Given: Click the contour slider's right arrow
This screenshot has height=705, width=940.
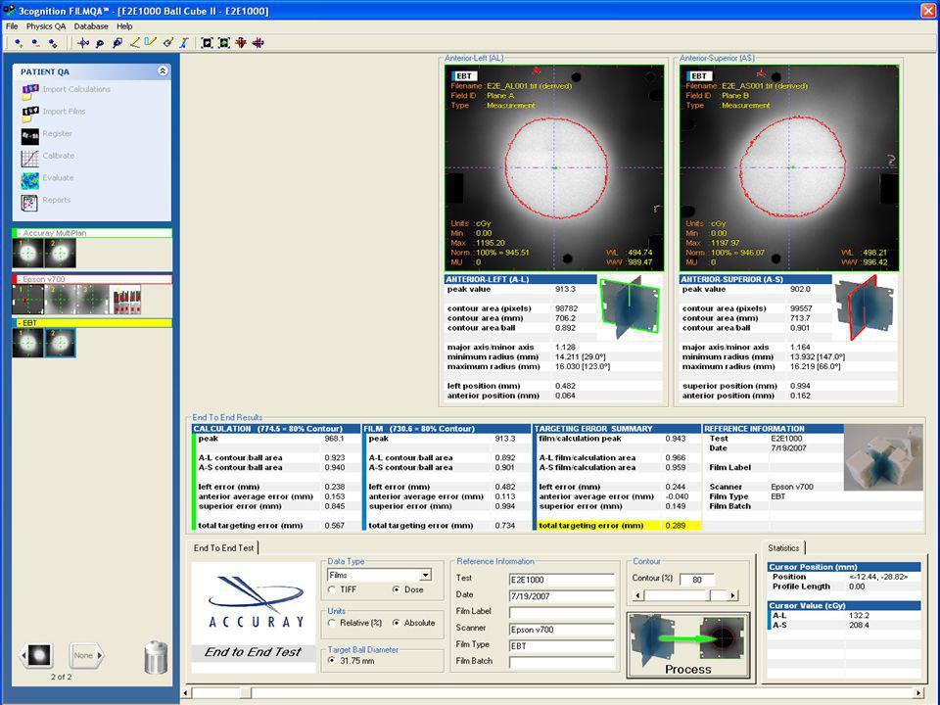Looking at the screenshot, I should tap(732, 595).
